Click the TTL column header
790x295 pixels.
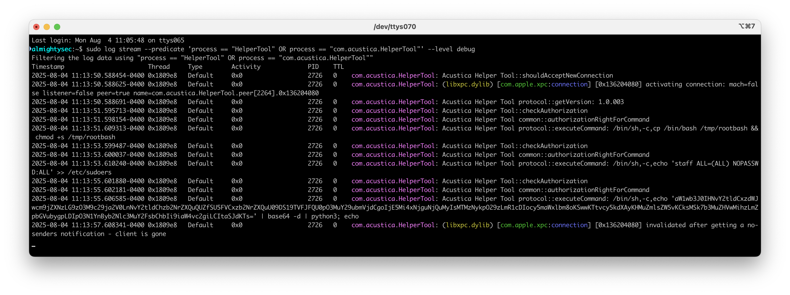(x=338, y=67)
